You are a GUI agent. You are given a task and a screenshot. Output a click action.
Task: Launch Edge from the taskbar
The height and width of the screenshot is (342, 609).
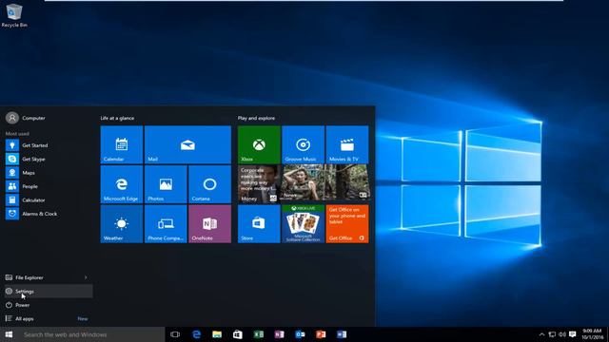point(197,334)
